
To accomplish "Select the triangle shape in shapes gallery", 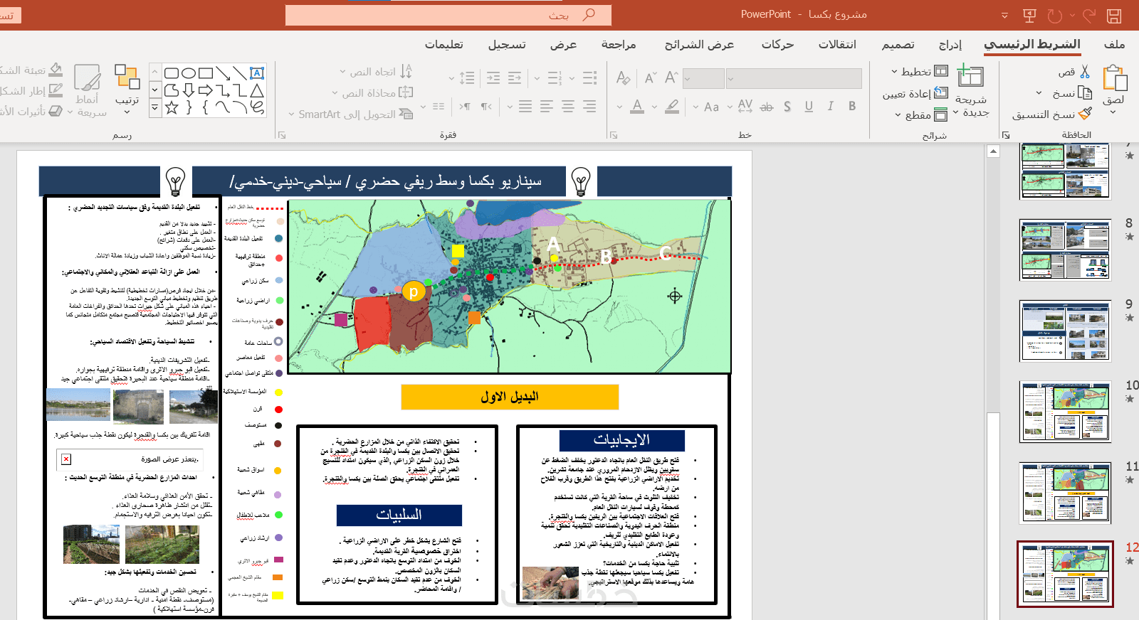I will tap(257, 90).
